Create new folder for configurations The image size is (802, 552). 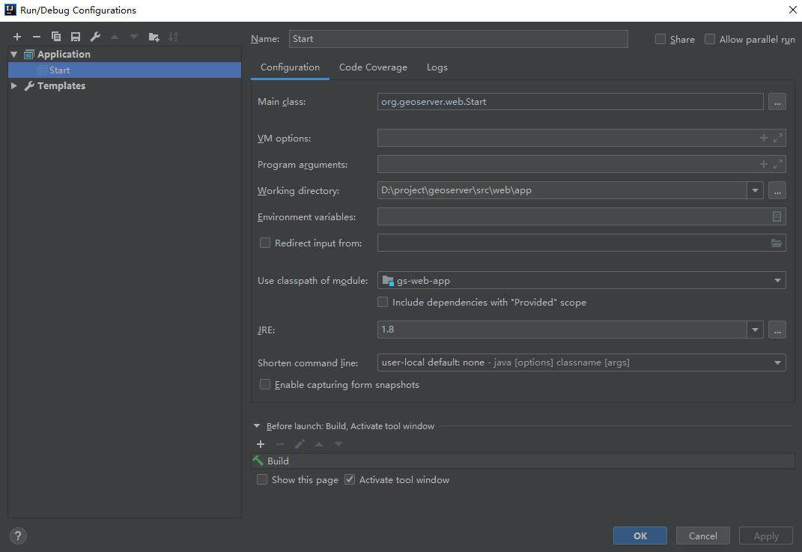(x=154, y=37)
